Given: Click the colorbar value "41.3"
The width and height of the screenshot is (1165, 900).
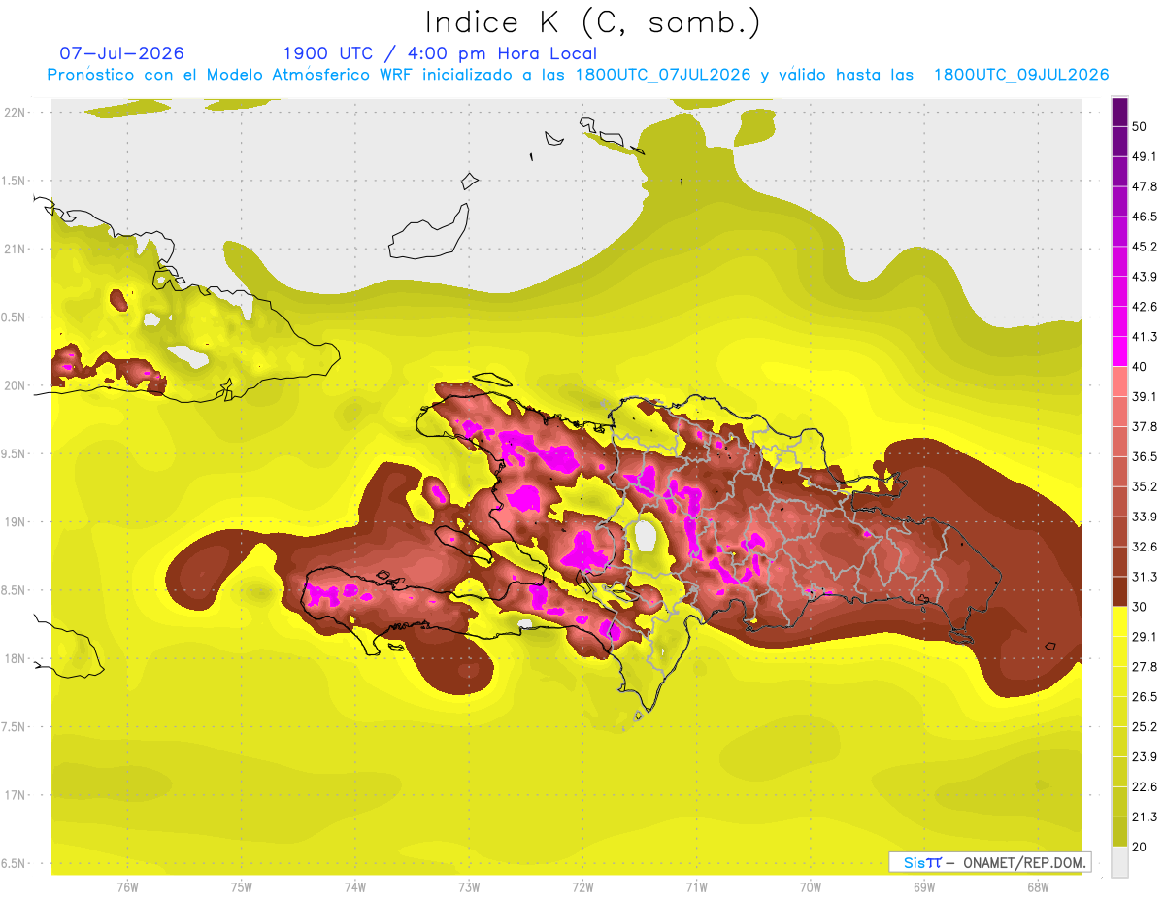Looking at the screenshot, I should click(1144, 337).
